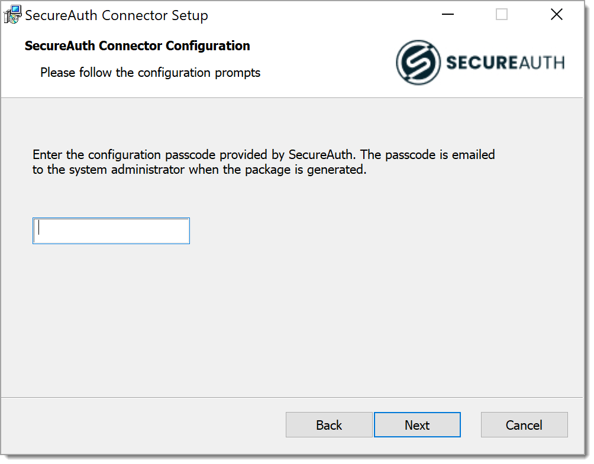Click the configuration prompts subtitle text

[150, 72]
